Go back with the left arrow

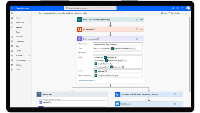(36, 13)
